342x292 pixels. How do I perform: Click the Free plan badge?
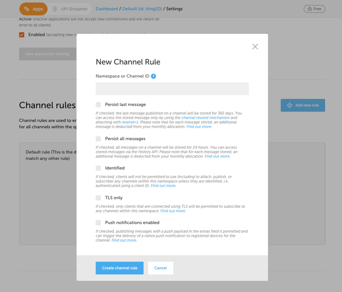tap(314, 9)
